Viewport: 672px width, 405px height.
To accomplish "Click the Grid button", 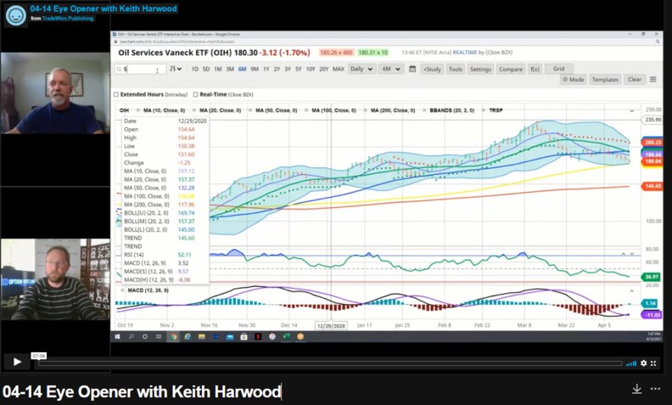I will [559, 69].
